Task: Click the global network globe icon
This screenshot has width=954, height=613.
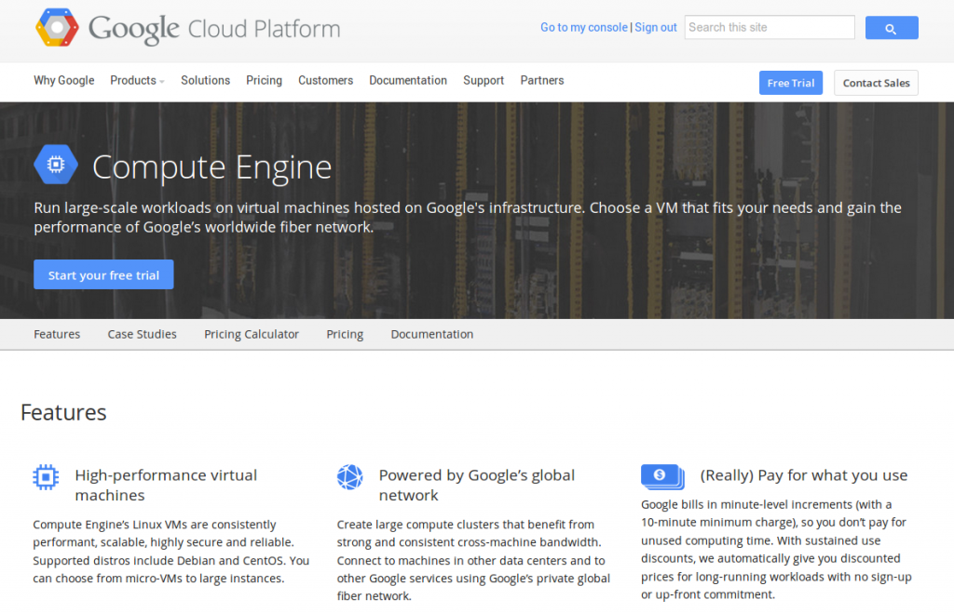Action: click(350, 477)
